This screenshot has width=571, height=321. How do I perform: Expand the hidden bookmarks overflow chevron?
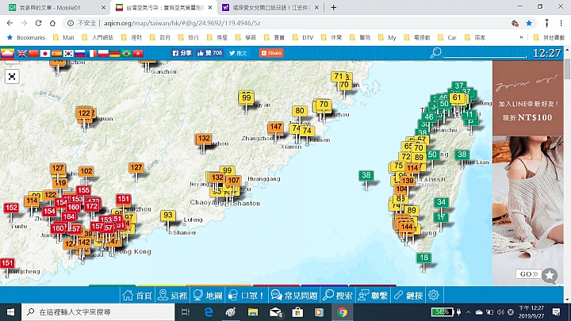point(521,37)
